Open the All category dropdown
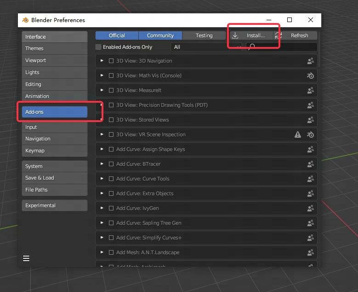This screenshot has height=292, width=358. [x=206, y=47]
